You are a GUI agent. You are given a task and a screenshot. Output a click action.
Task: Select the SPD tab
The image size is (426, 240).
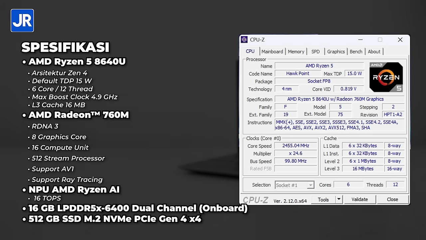pyautogui.click(x=315, y=51)
